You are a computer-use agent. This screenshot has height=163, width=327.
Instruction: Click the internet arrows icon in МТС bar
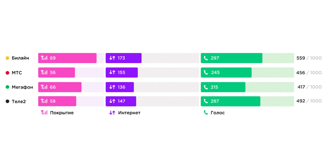[112, 73]
